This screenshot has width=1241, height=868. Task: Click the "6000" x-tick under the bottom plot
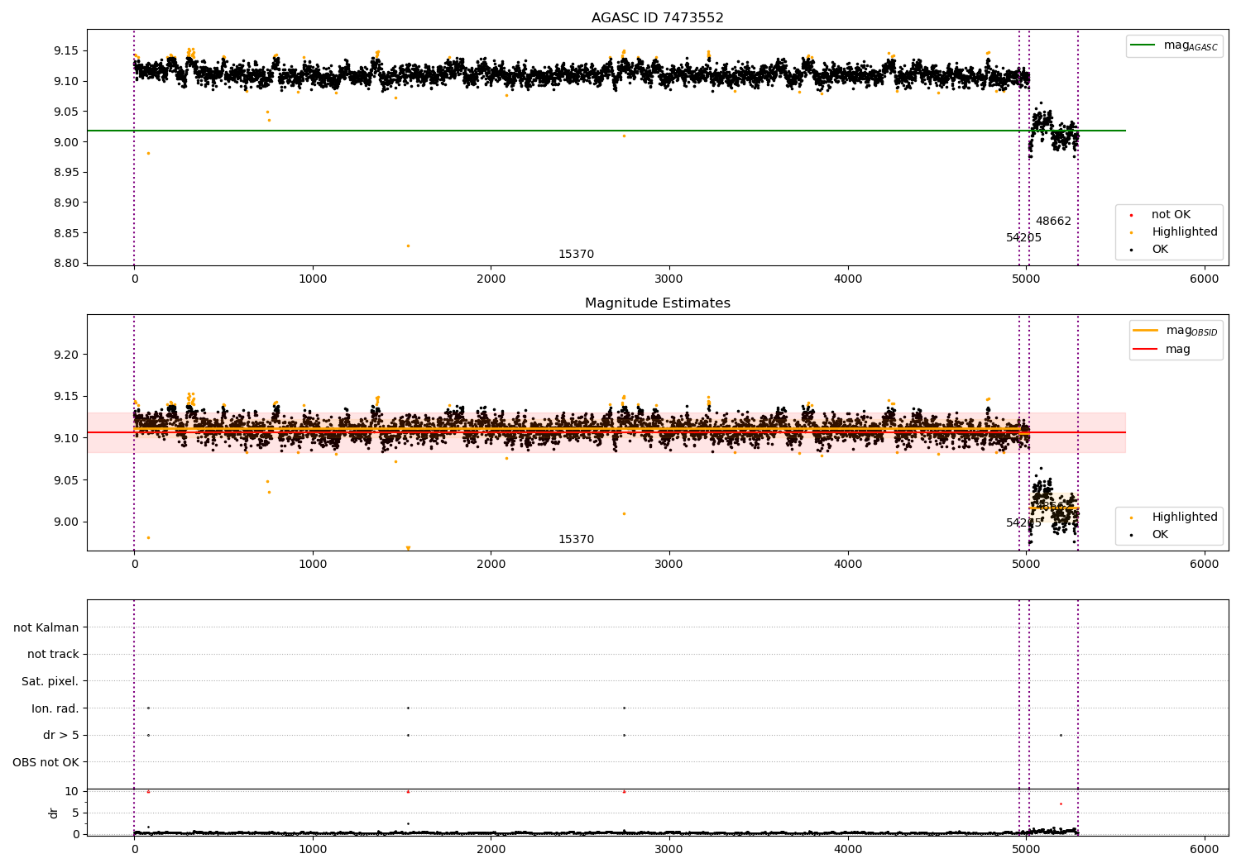click(1204, 849)
